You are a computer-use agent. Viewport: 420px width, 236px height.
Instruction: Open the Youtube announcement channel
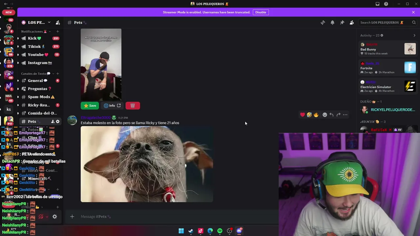pos(40,55)
